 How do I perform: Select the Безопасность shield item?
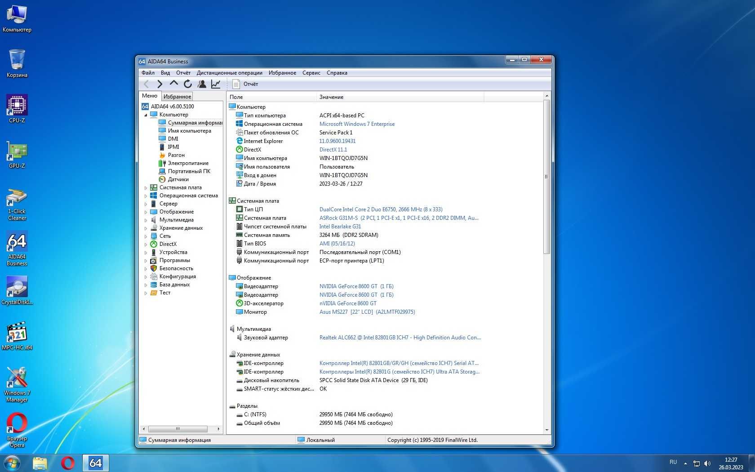[176, 268]
